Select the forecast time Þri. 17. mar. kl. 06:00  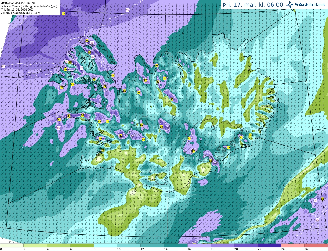(253, 5)
